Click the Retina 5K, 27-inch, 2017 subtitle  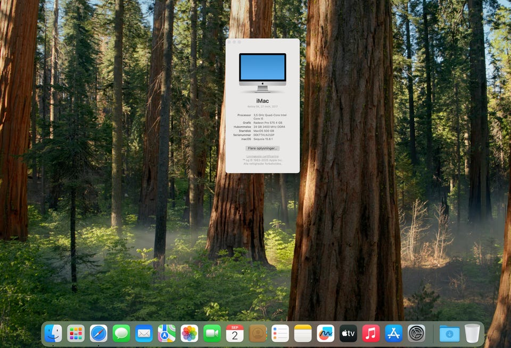pyautogui.click(x=262, y=106)
